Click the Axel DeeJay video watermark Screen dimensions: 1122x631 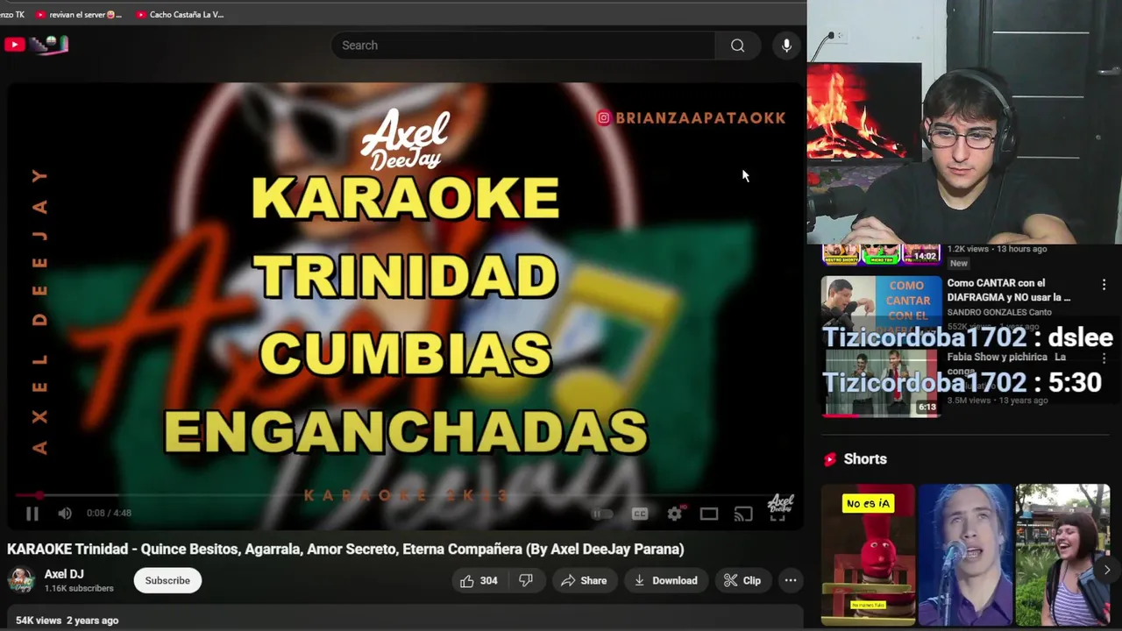pyautogui.click(x=781, y=503)
